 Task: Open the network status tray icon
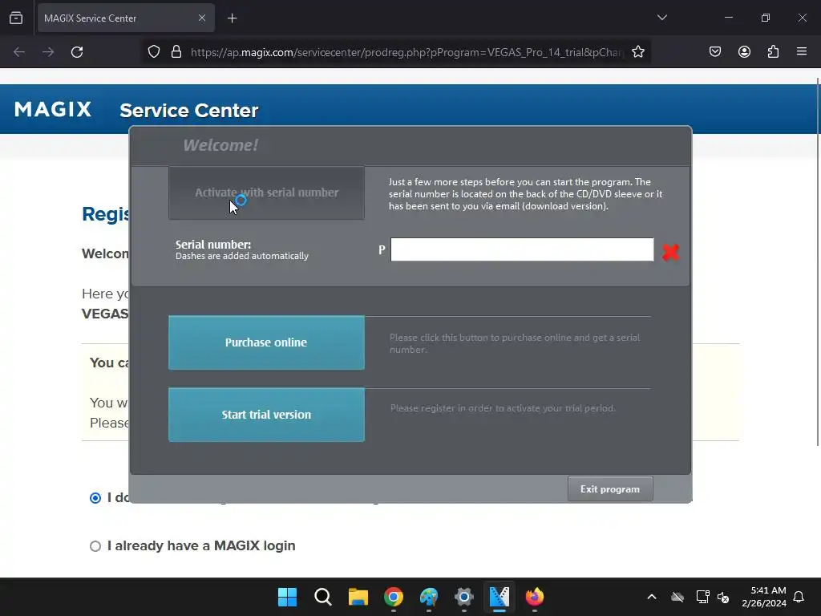(x=702, y=597)
